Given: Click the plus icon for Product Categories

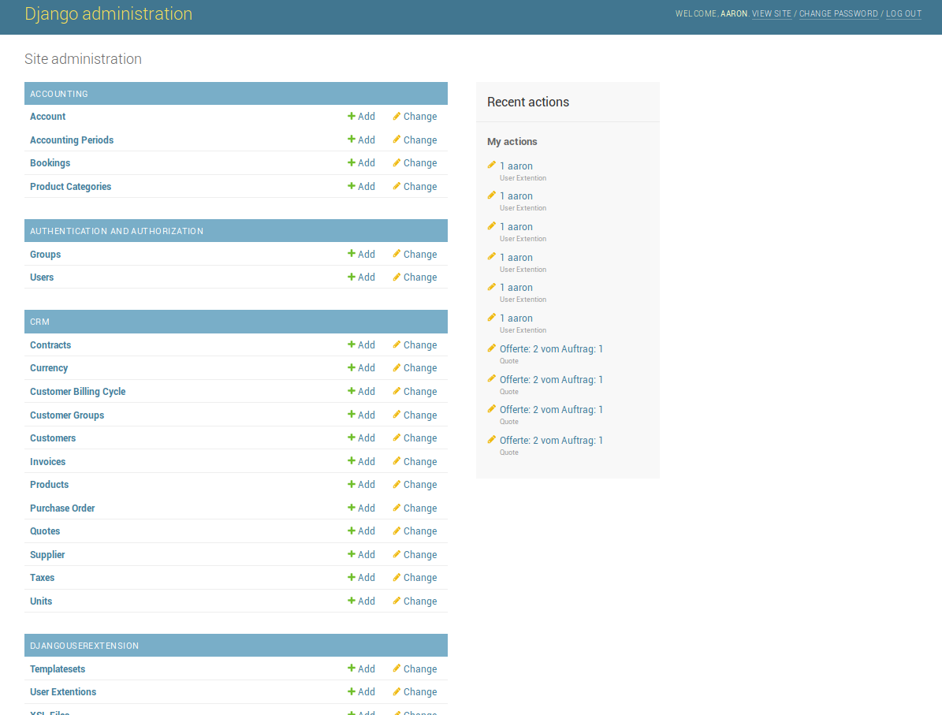Looking at the screenshot, I should point(352,186).
